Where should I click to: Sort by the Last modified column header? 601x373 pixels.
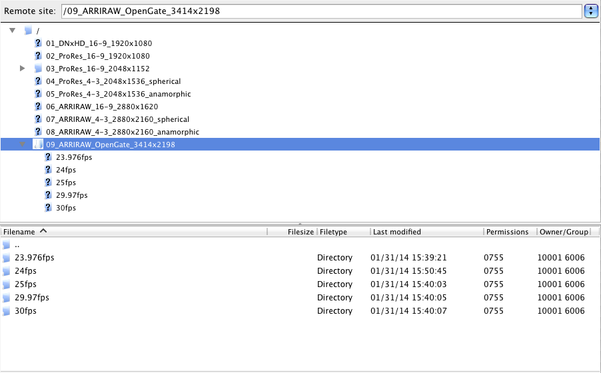(x=427, y=232)
